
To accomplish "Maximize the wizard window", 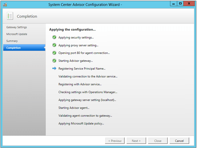I will pos(180,4).
